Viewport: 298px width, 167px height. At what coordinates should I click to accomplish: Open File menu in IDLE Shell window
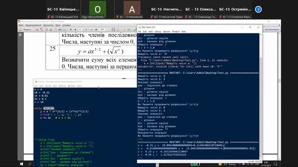(140, 32)
